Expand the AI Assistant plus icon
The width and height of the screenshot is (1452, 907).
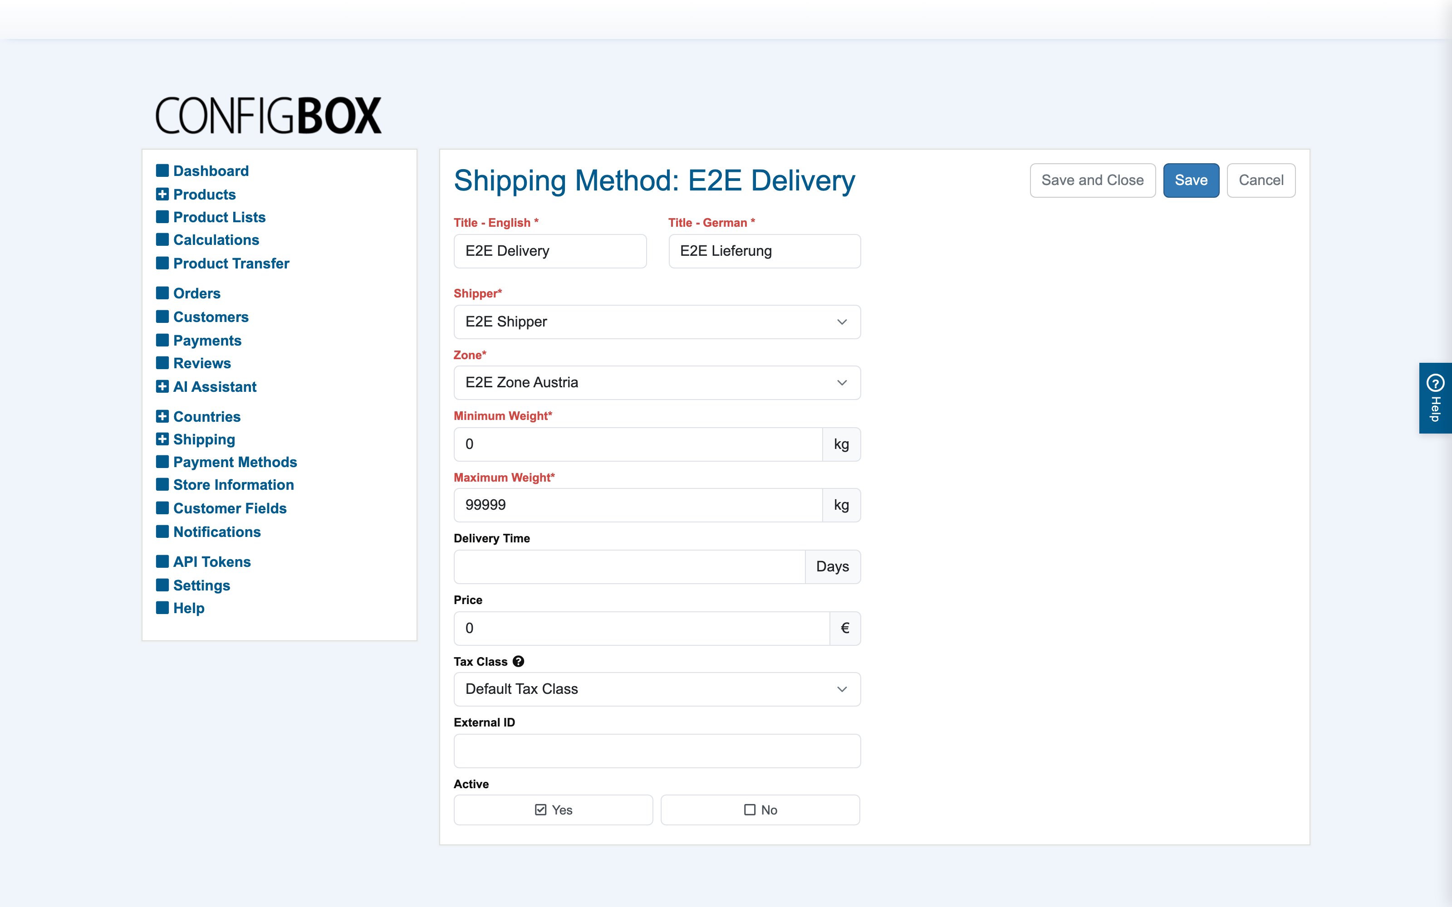[162, 386]
